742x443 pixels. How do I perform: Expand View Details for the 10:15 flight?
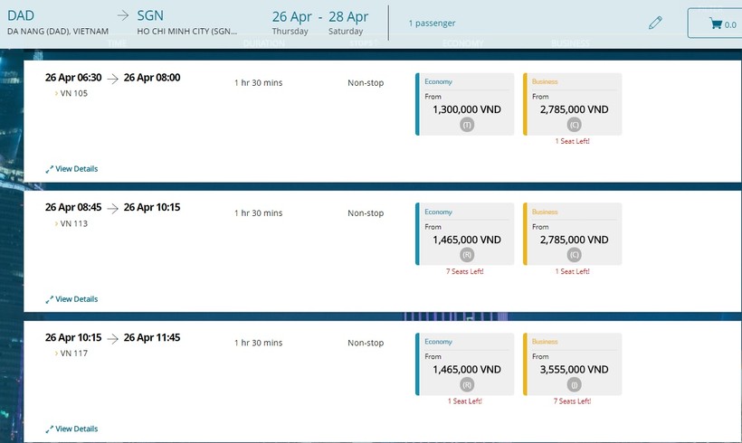tap(72, 429)
